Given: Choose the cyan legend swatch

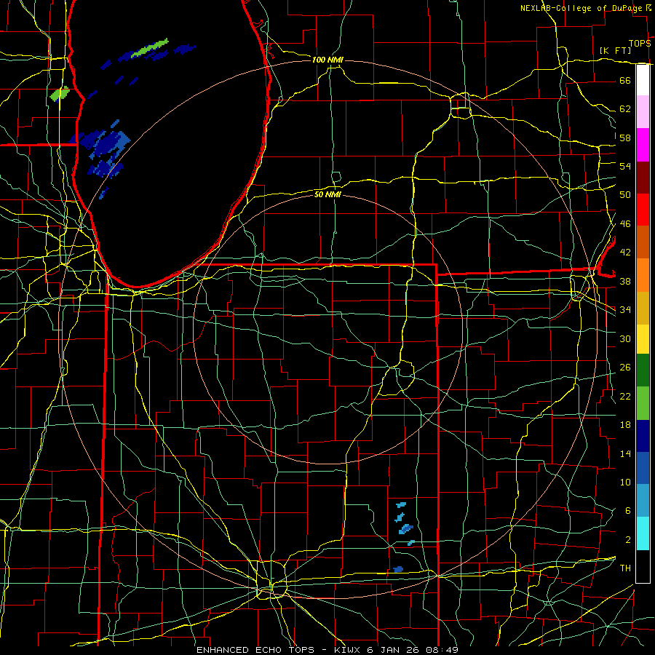Looking at the screenshot, I should pyautogui.click(x=643, y=533).
